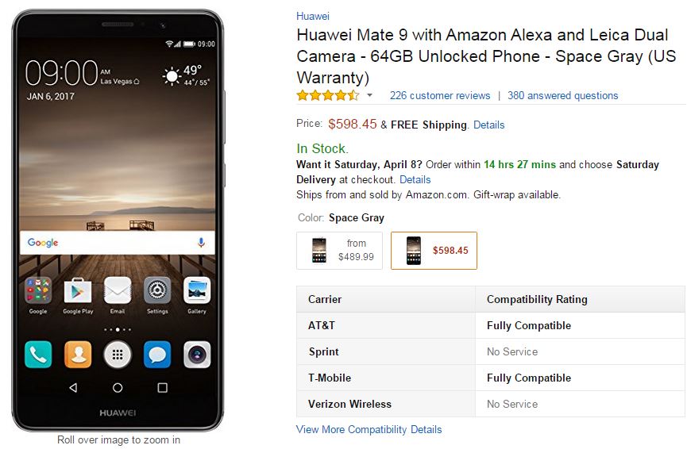Tap the microphone in Google search bar
This screenshot has width=687, height=449.
(x=201, y=243)
